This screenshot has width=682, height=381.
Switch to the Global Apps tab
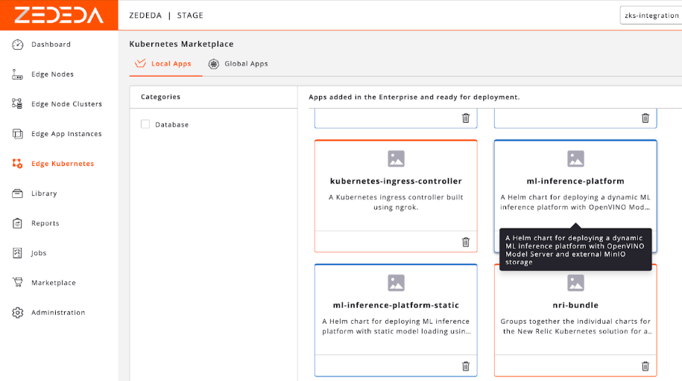[x=239, y=64]
